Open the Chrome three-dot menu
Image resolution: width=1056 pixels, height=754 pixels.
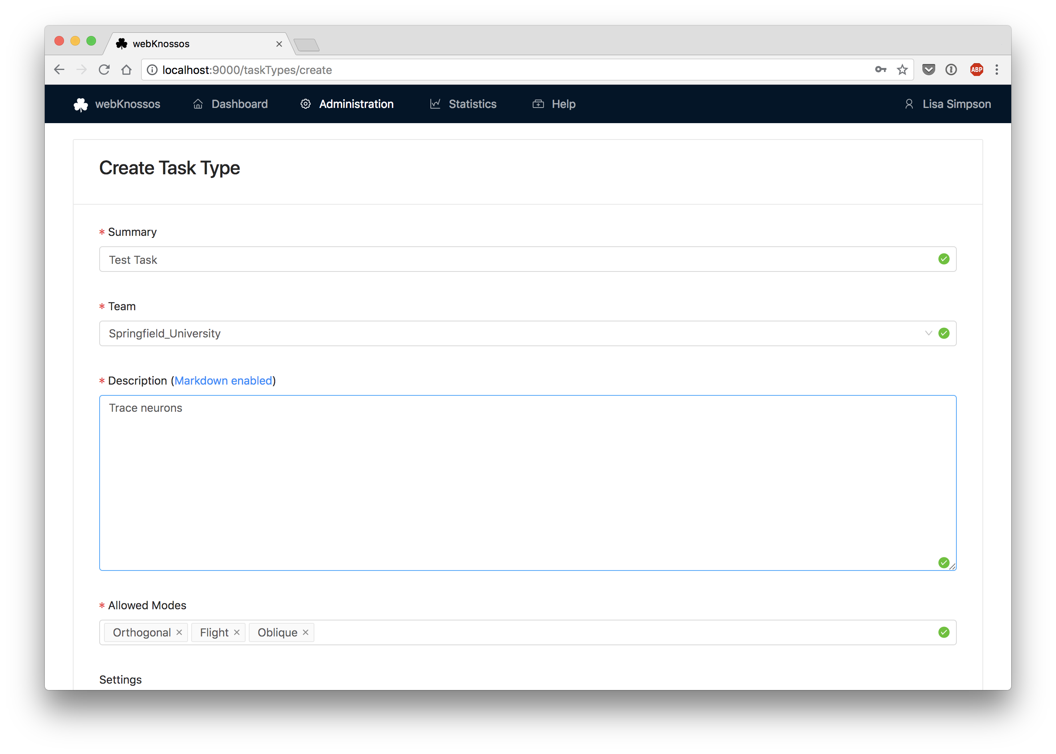tap(996, 70)
